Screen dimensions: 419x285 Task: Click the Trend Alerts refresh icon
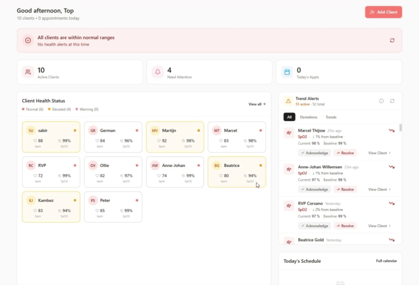(x=392, y=101)
